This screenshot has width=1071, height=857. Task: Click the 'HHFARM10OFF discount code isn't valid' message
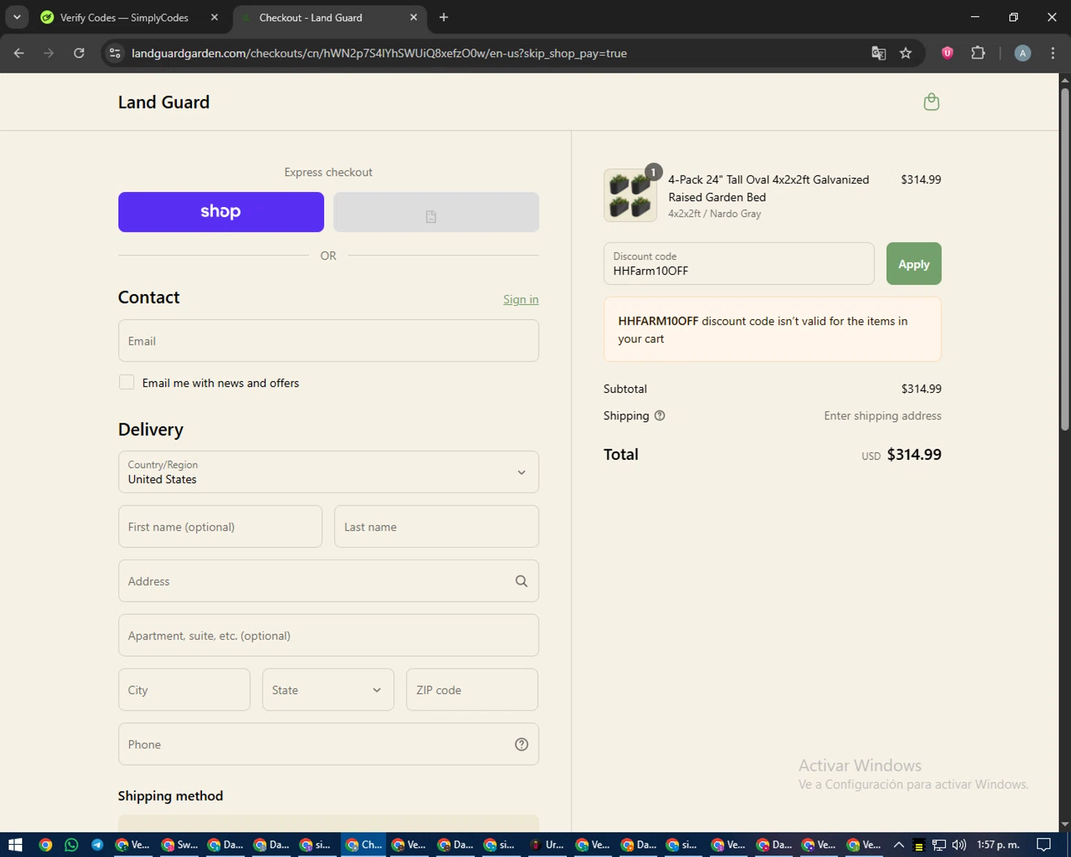(773, 330)
